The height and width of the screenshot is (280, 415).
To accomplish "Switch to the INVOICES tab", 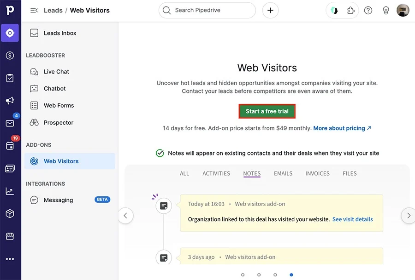I will click(x=317, y=173).
